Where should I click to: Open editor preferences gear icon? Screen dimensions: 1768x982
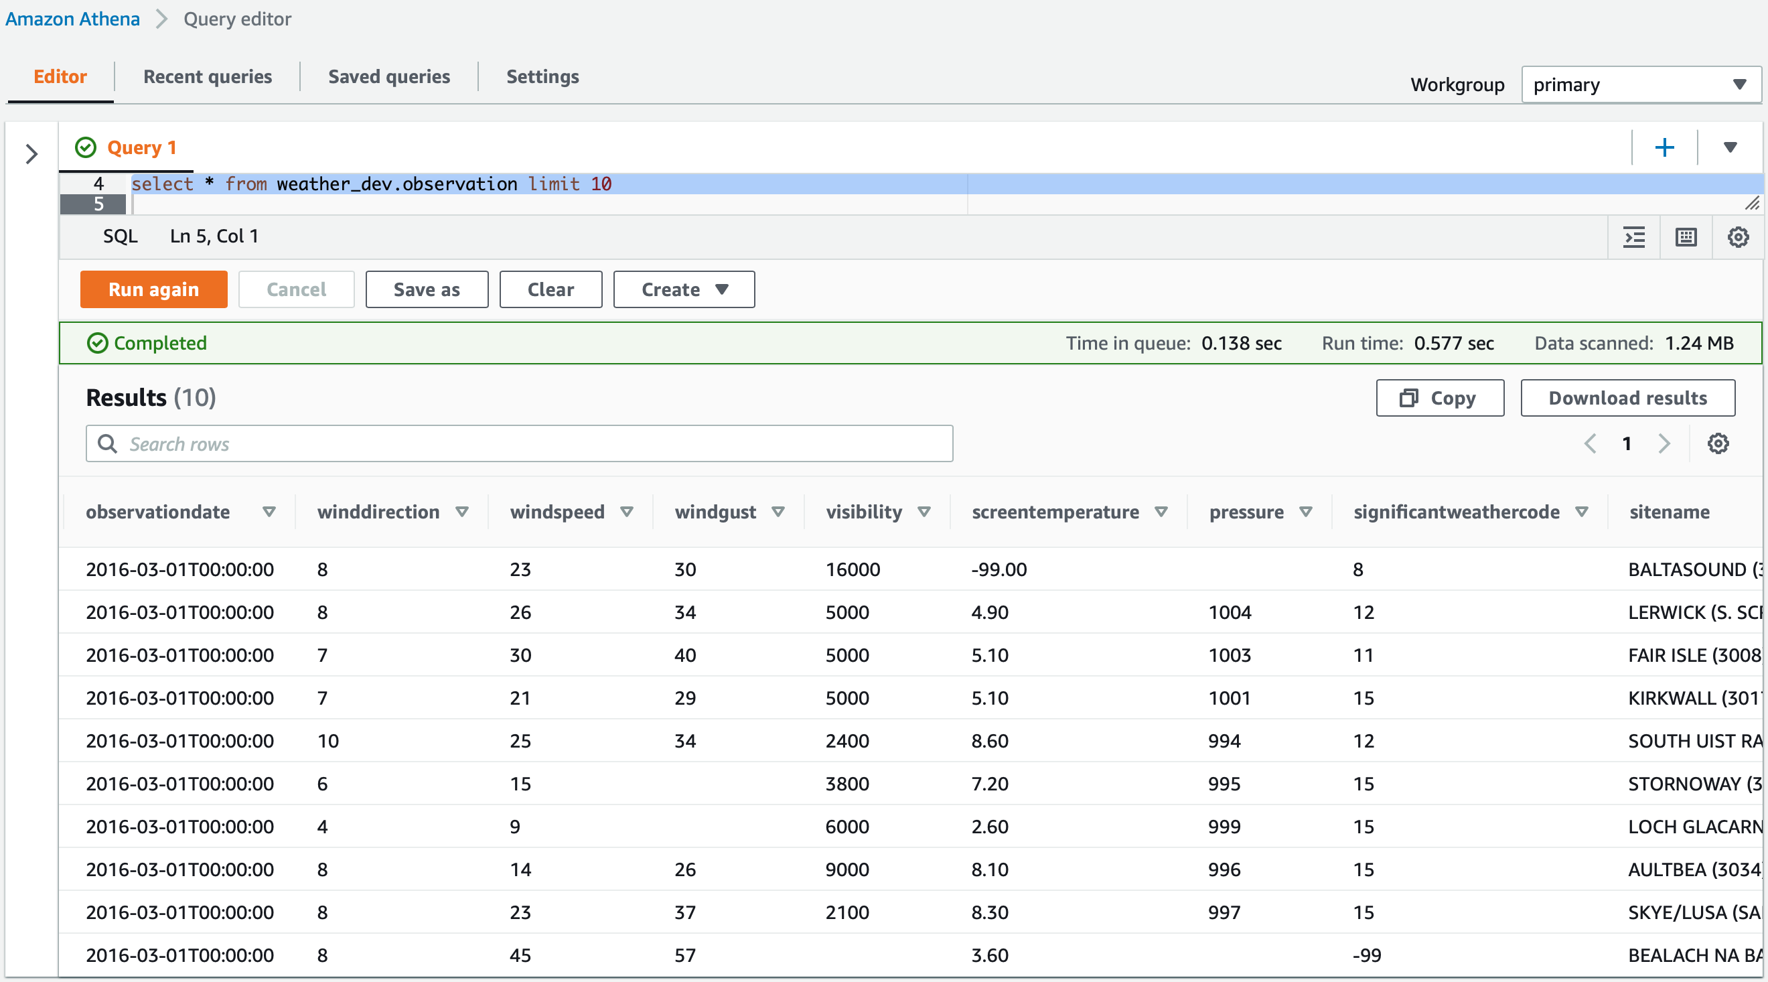[x=1738, y=237]
